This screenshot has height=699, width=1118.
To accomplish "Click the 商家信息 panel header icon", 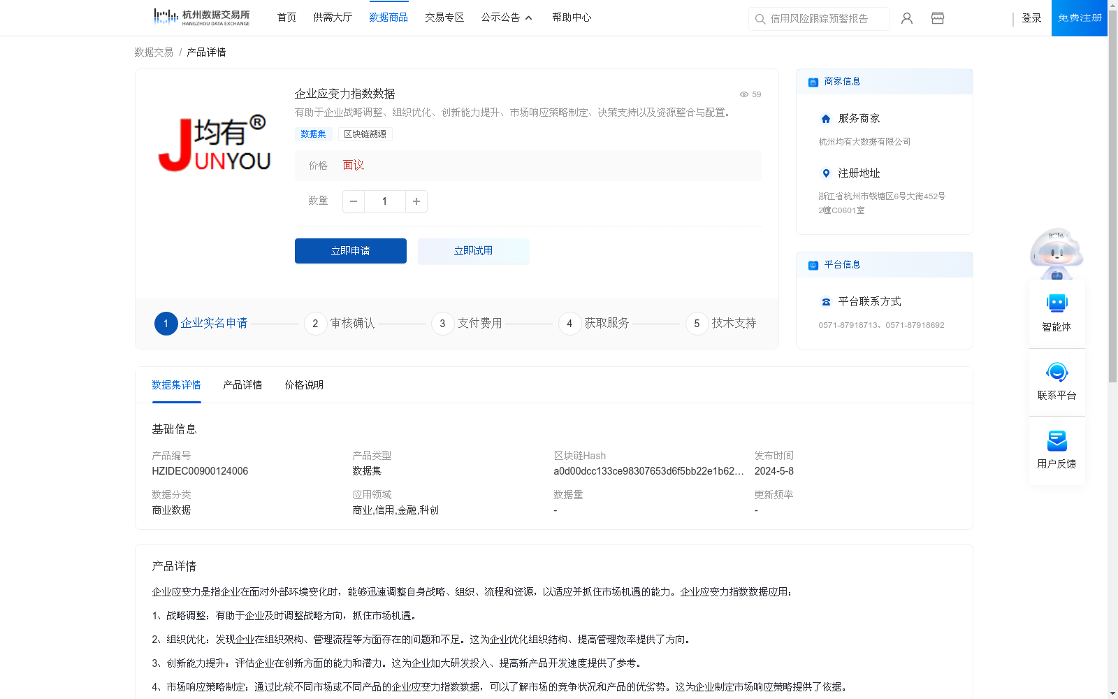I will 813,82.
